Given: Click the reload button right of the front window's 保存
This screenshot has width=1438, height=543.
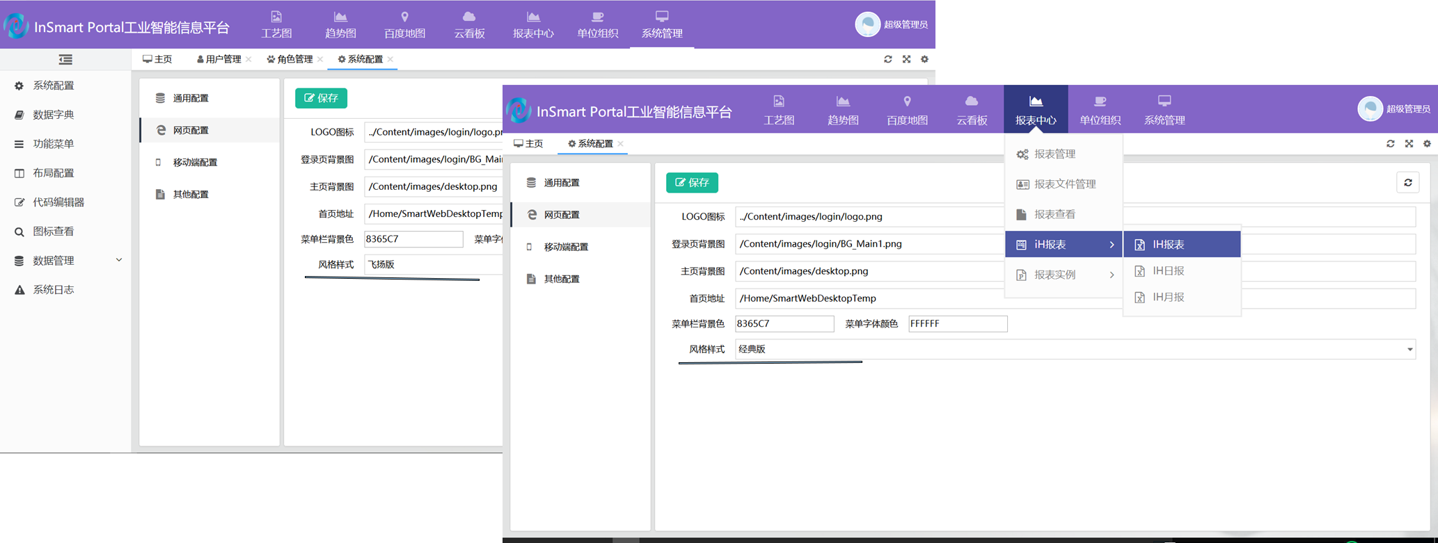Looking at the screenshot, I should tap(1408, 182).
